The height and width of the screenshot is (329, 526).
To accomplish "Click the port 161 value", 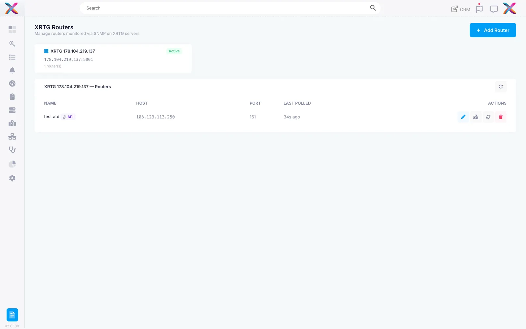I will (x=253, y=117).
